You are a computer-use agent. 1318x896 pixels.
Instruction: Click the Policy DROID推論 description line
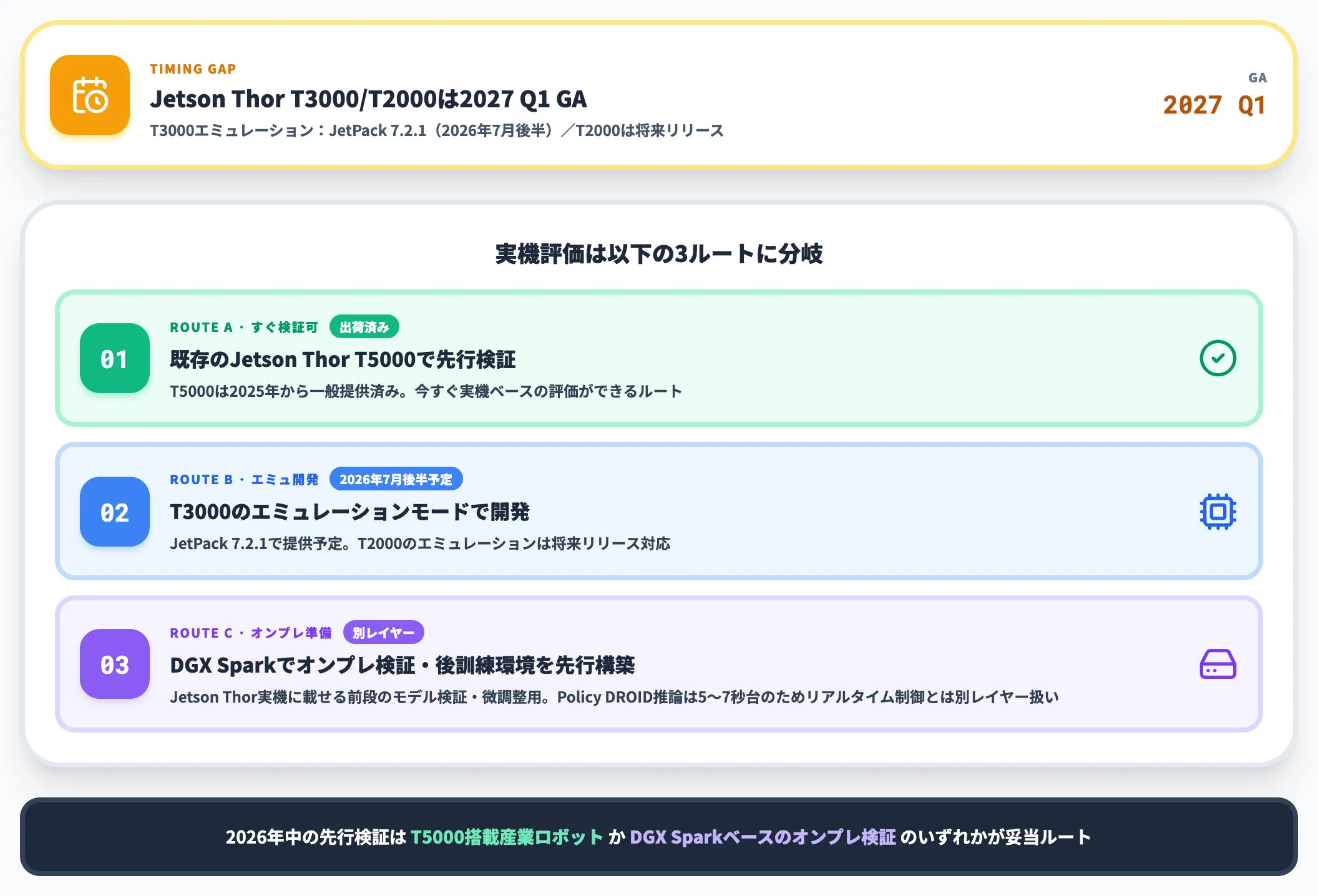[614, 697]
